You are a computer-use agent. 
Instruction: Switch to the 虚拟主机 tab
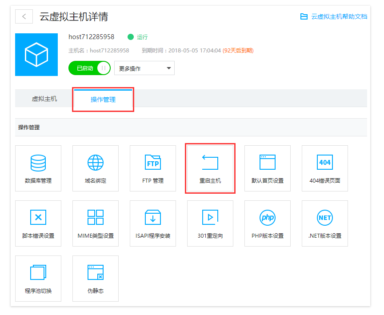pos(44,99)
